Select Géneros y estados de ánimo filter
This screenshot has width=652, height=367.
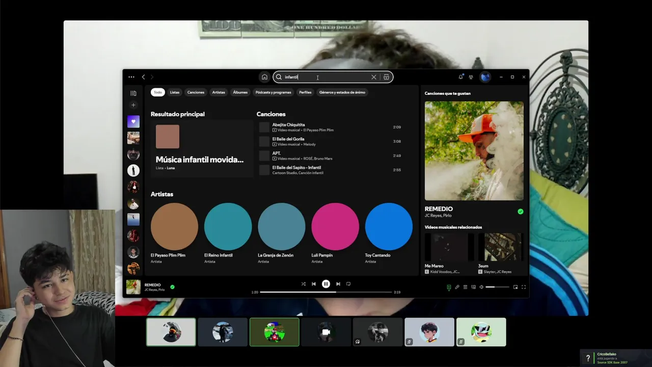pos(342,92)
